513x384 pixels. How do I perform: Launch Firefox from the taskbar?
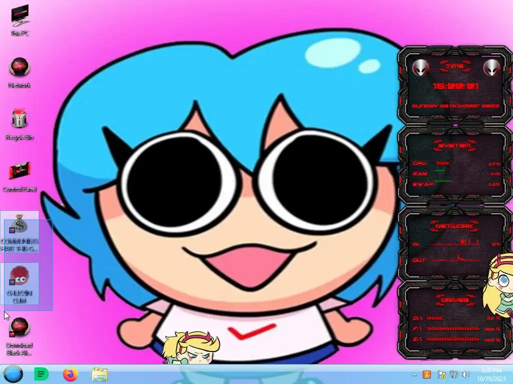[70, 374]
